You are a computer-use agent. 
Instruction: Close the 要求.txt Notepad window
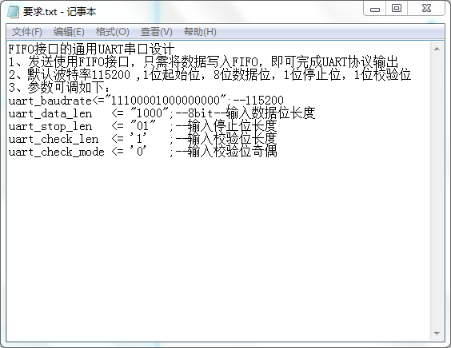tap(426, 8)
